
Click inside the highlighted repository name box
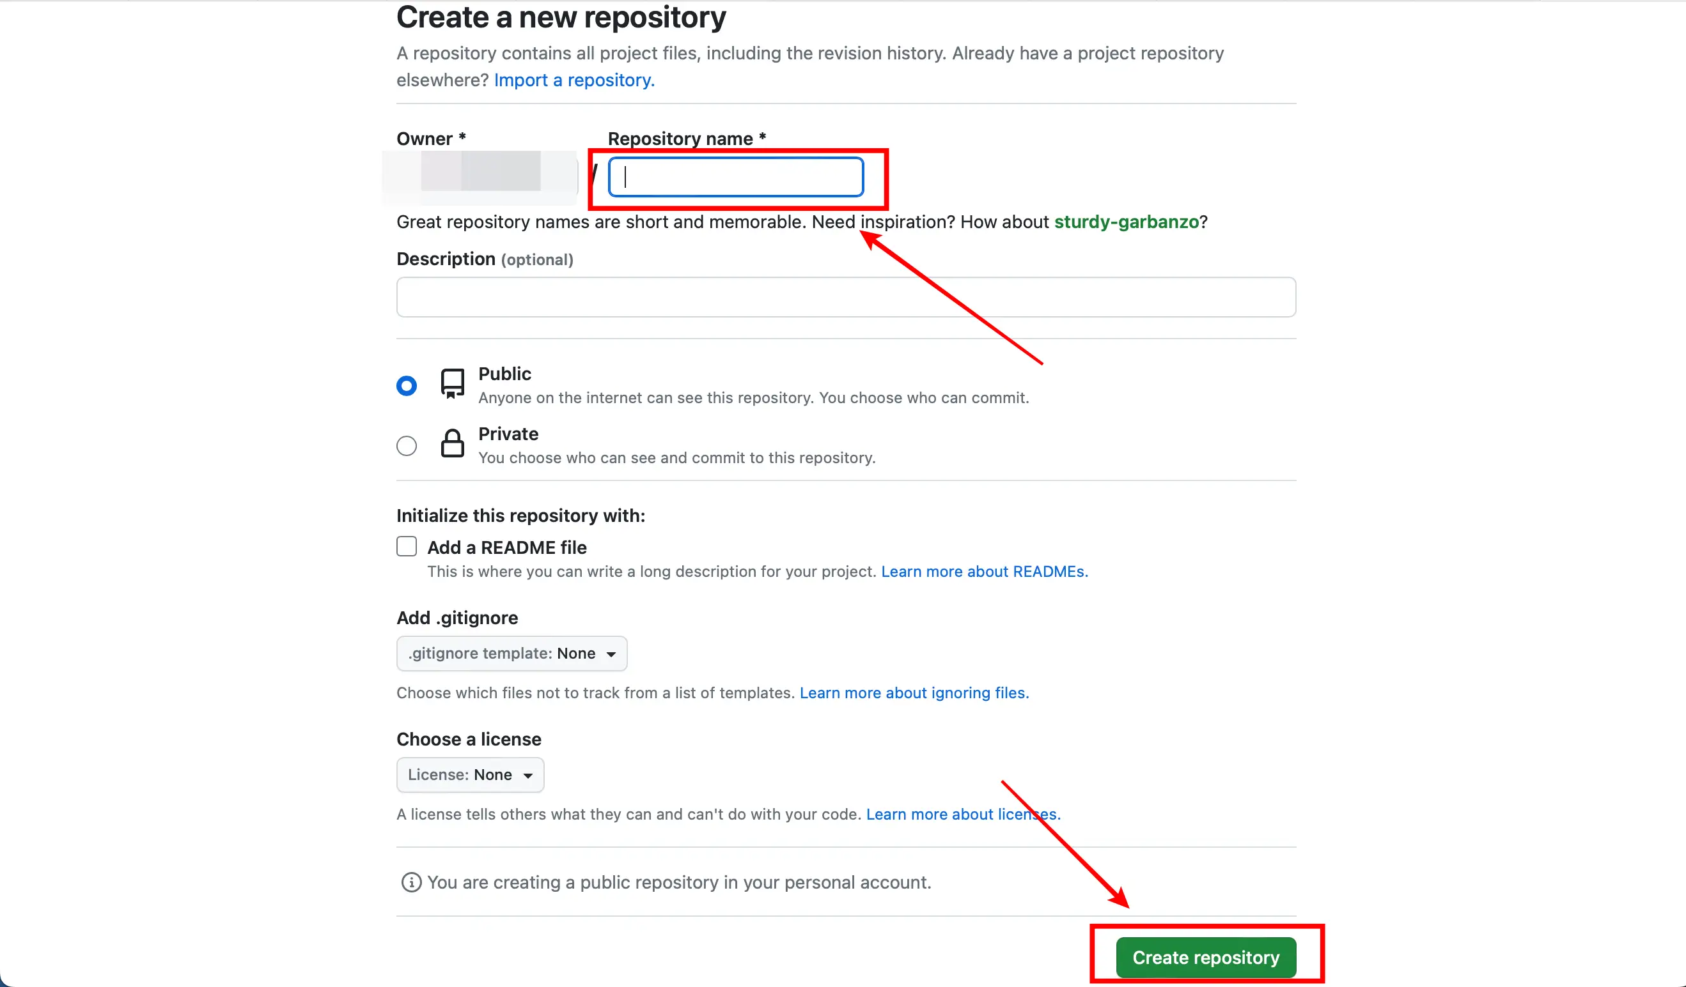(735, 176)
